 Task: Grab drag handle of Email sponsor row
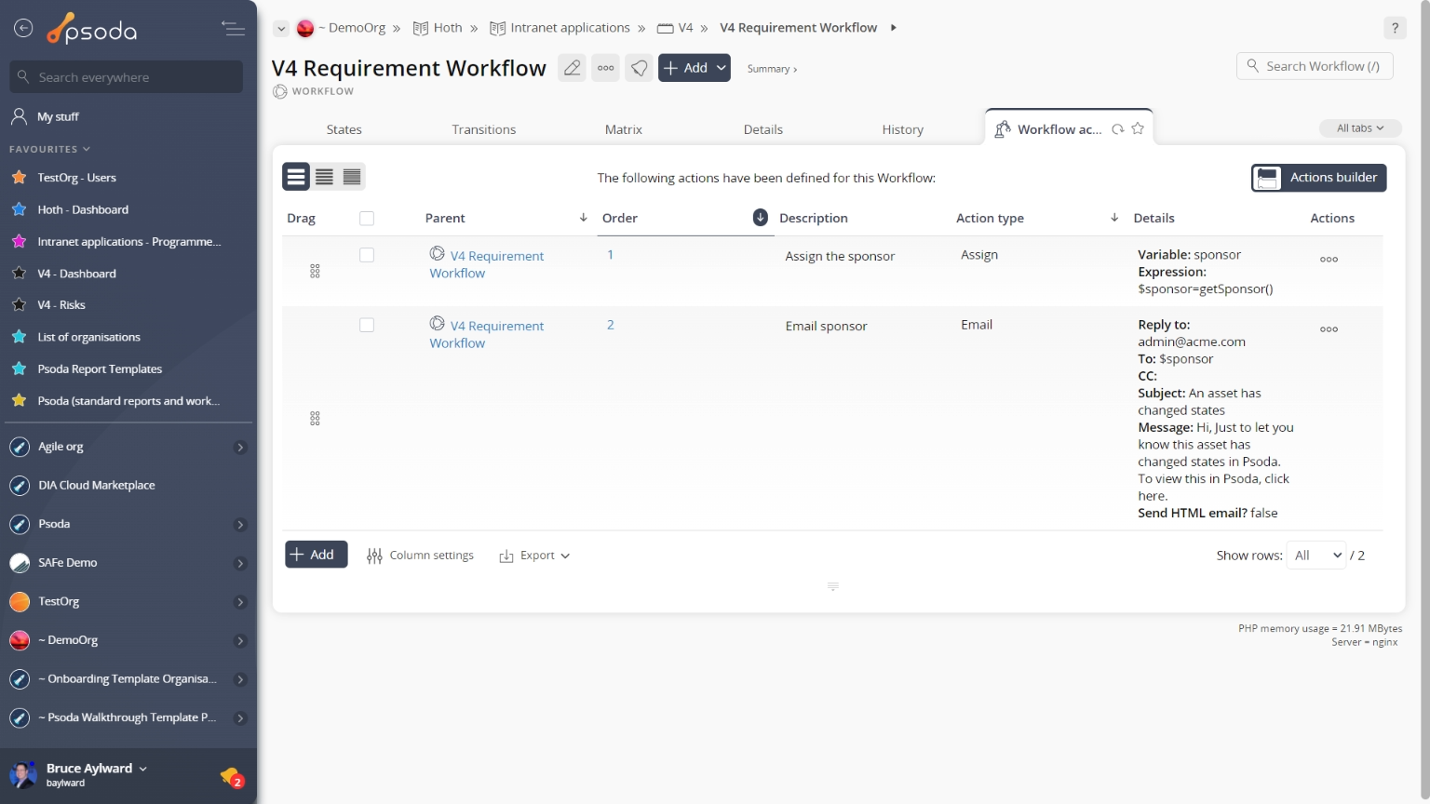click(x=315, y=419)
